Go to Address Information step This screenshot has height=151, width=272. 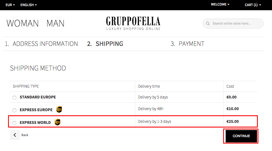click(x=41, y=44)
